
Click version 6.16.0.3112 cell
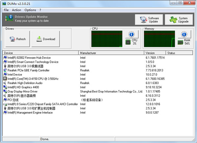coord(153,96)
